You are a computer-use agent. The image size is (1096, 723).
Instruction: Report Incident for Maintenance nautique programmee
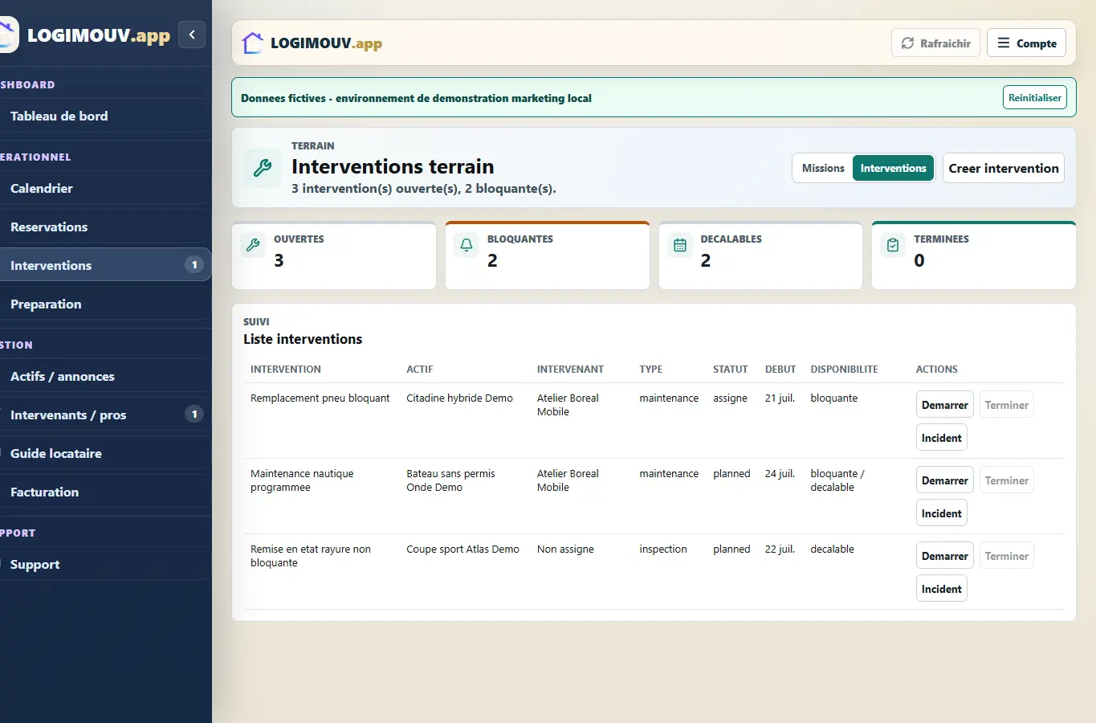941,513
